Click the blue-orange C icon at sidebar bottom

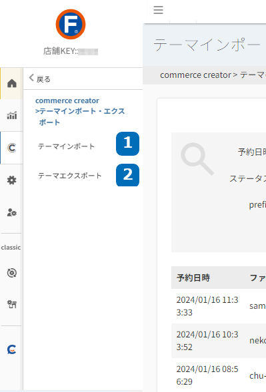12,349
